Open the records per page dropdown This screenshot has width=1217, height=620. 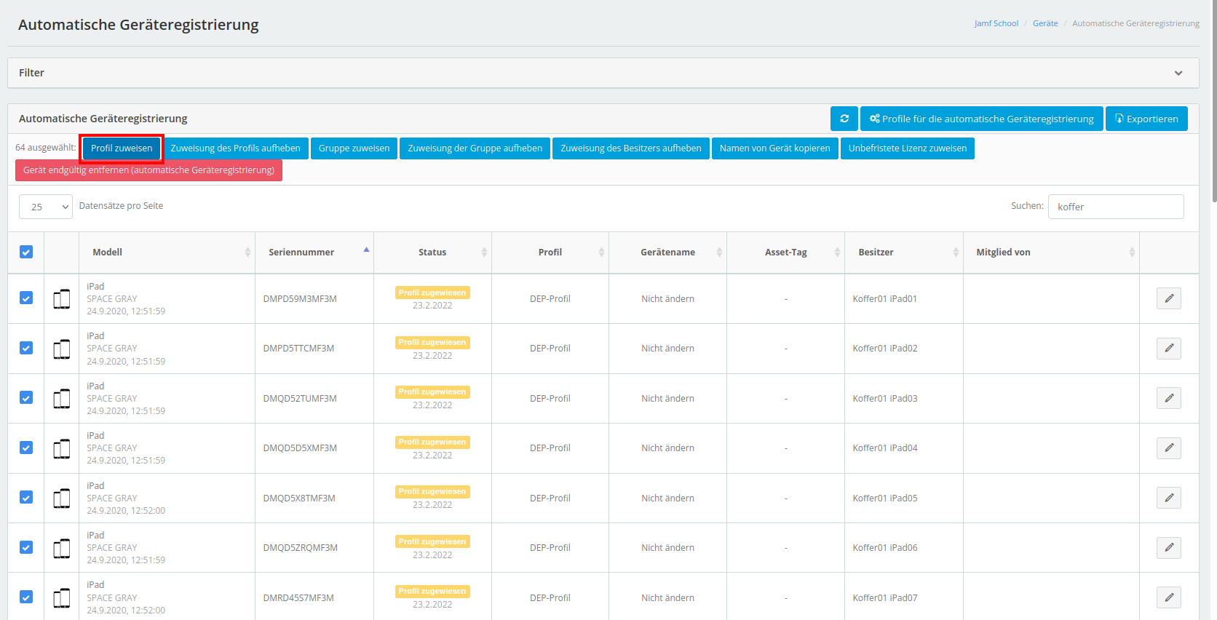[46, 207]
